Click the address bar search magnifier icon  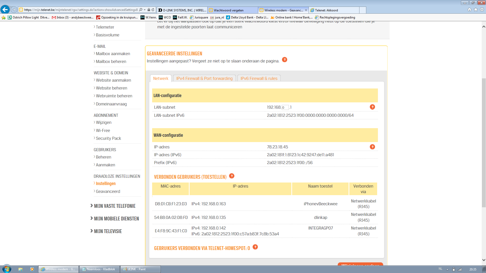tap(141, 10)
